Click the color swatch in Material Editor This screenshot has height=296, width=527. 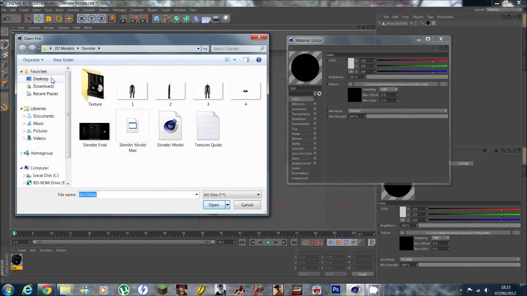pyautogui.click(x=351, y=64)
